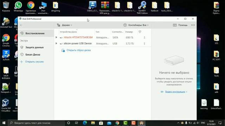This screenshot has width=225, height=126.
Task: Open the Windows Start menu
Action: click(x=4, y=123)
